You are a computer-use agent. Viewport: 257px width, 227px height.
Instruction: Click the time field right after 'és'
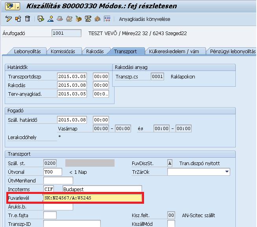pos(161,128)
